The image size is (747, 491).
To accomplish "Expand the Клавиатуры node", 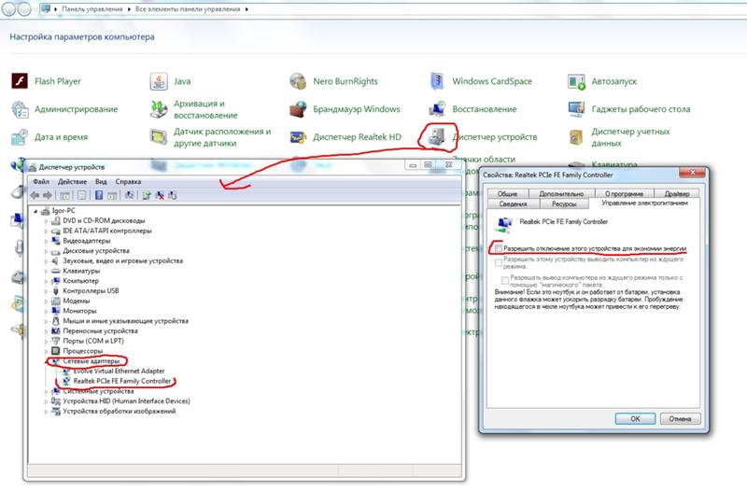I will click(46, 271).
